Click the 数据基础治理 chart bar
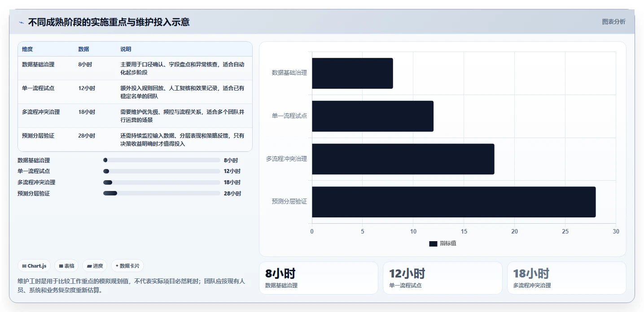Image resolution: width=644 pixels, height=312 pixels. pyautogui.click(x=352, y=73)
